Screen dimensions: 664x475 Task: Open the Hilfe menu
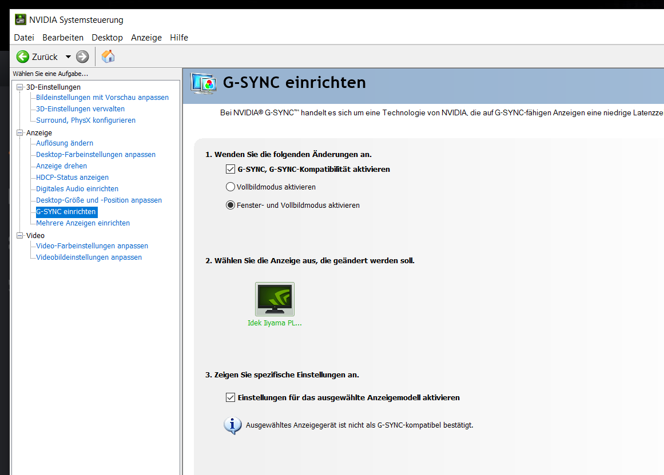179,38
